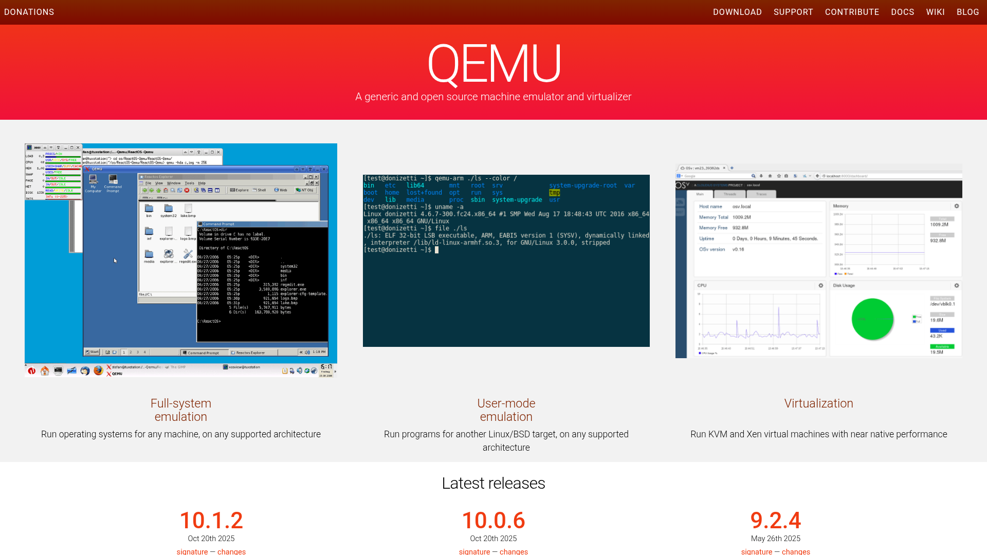Toggle the Free legend entry on the Disk Usage chart
This screenshot has height=555, width=987.
[919, 317]
